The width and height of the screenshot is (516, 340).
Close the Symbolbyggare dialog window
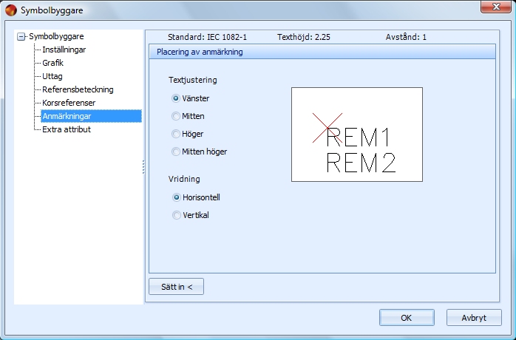tap(496, 7)
